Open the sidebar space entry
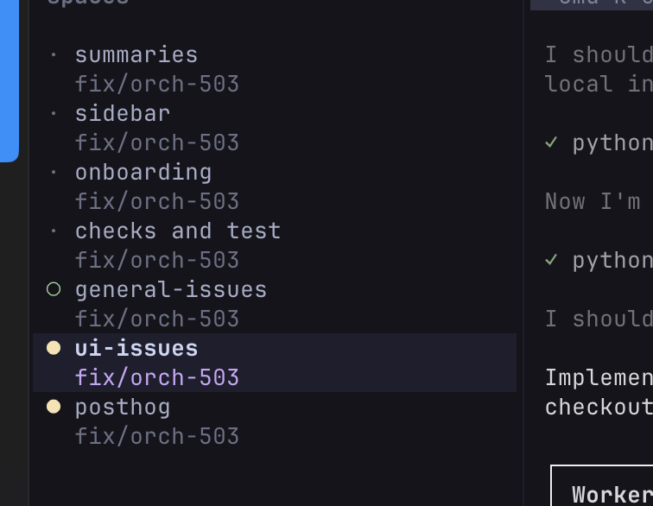 tap(275, 128)
